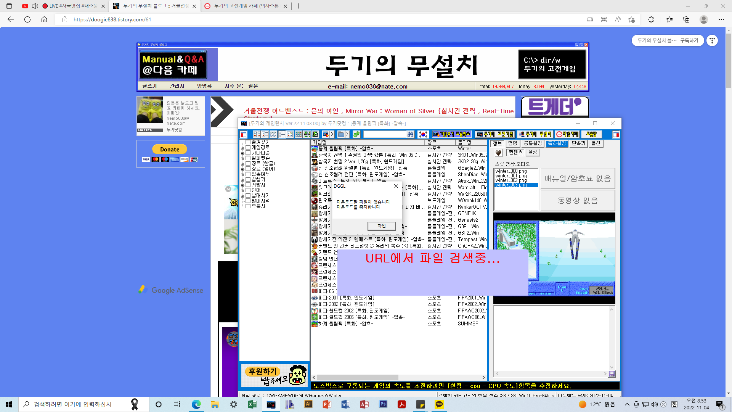Check the 유통사 checkbox
Viewport: 732px width, 412px height.
248,206
